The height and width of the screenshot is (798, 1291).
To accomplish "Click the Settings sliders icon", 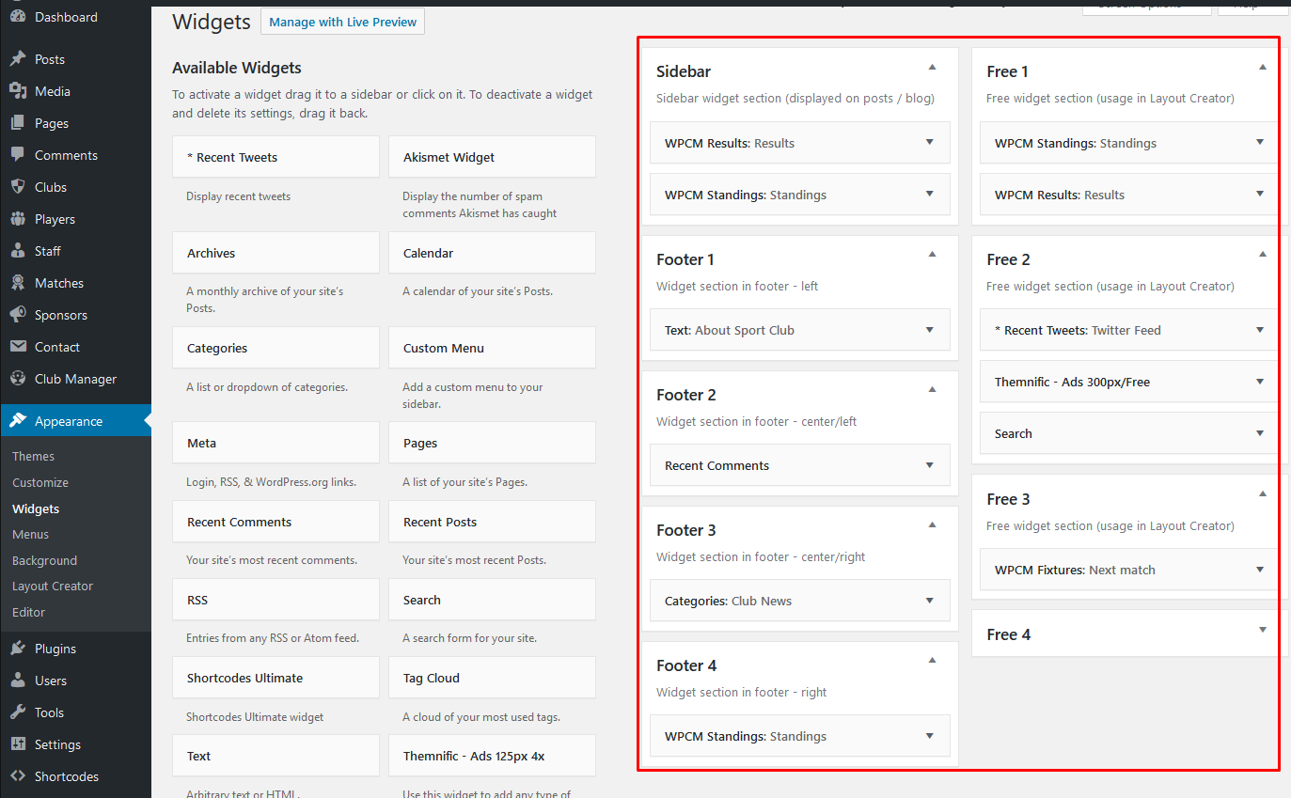I will (18, 744).
